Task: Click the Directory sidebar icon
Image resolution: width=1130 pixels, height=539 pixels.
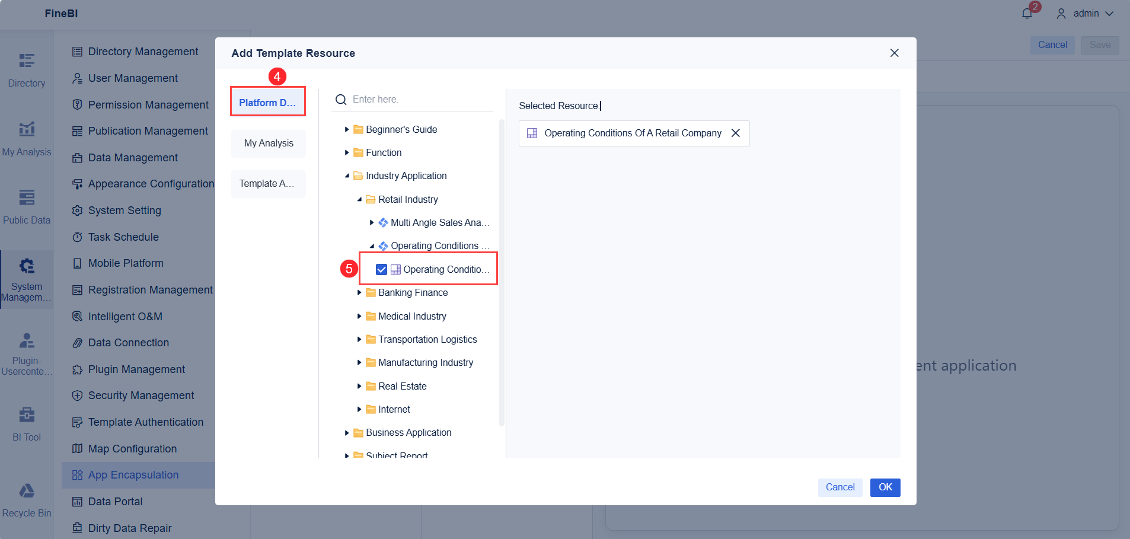Action: (27, 60)
